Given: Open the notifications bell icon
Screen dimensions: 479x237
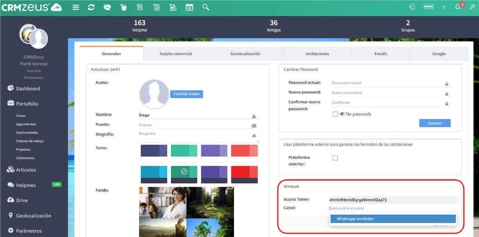Looking at the screenshot, I should 458,7.
